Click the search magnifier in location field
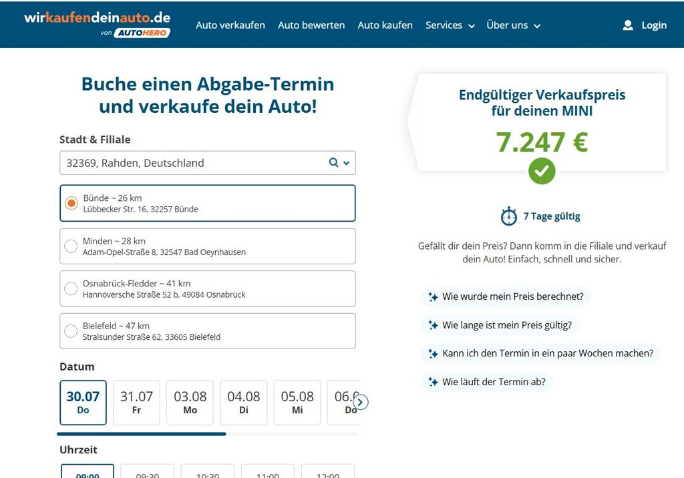 tap(334, 163)
